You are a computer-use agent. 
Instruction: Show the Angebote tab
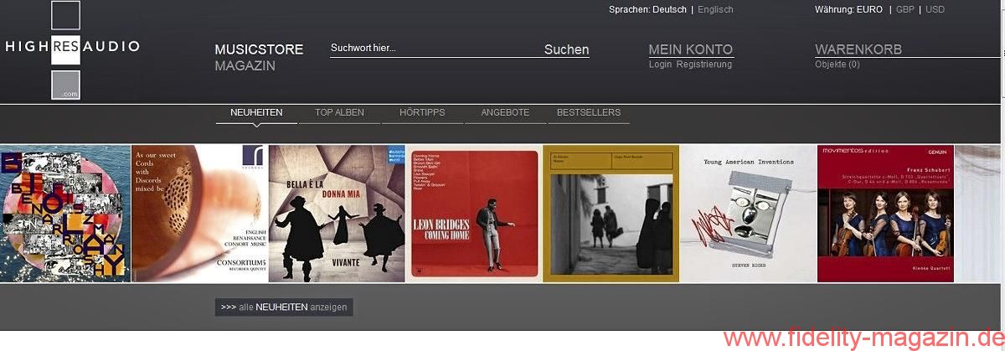point(505,112)
